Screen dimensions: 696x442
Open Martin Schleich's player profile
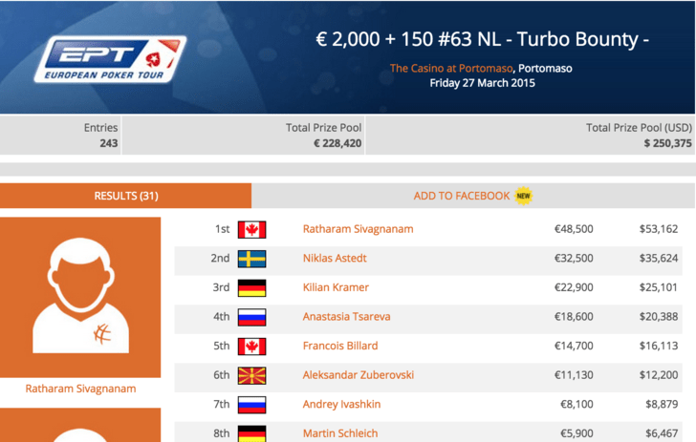pos(340,433)
